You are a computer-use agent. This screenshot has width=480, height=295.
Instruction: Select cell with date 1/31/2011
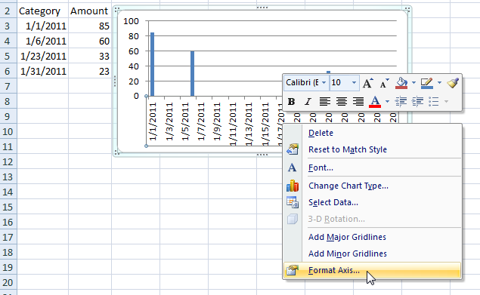(42, 71)
